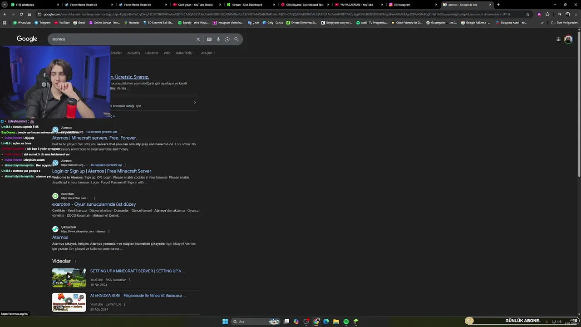
Task: Open the Spotify Web Player bookmark
Action: tap(193, 23)
